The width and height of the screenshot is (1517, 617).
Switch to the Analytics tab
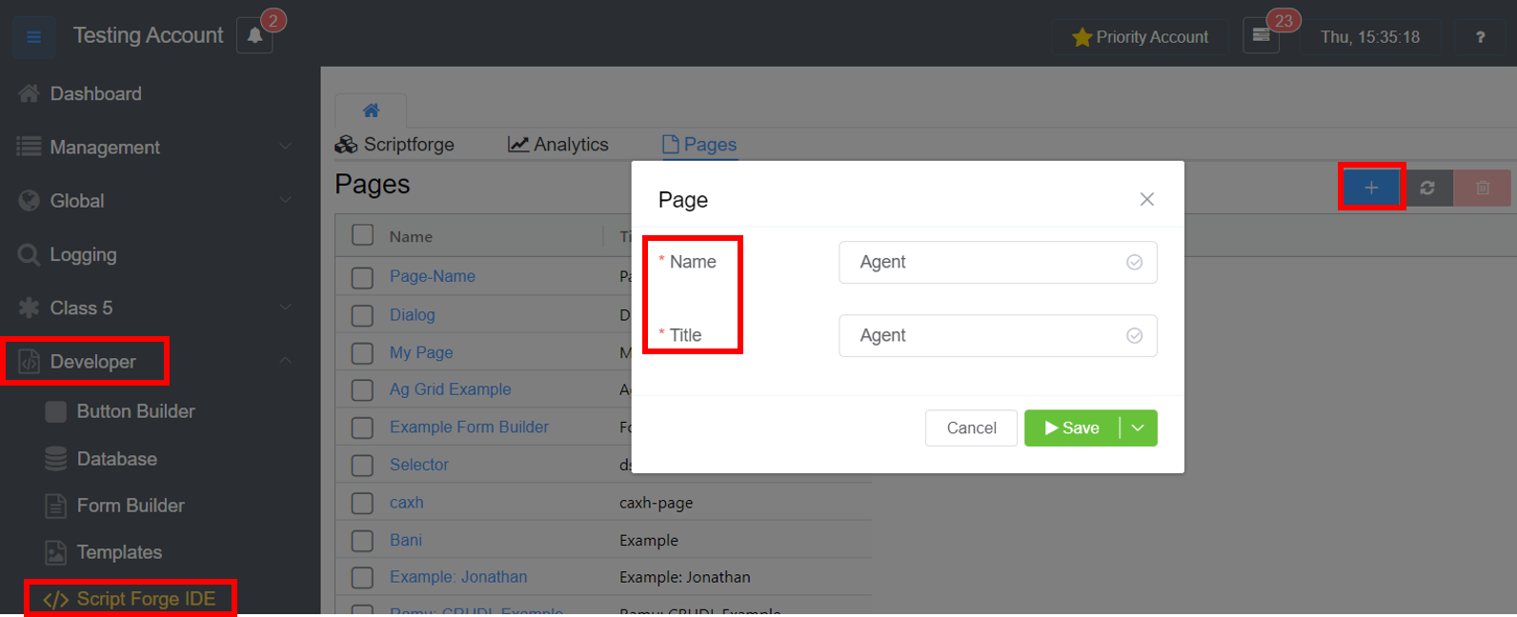click(x=558, y=145)
